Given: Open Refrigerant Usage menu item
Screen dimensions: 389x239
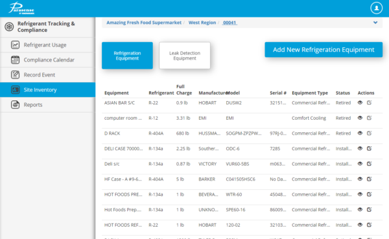Looking at the screenshot, I should click(x=47, y=45).
